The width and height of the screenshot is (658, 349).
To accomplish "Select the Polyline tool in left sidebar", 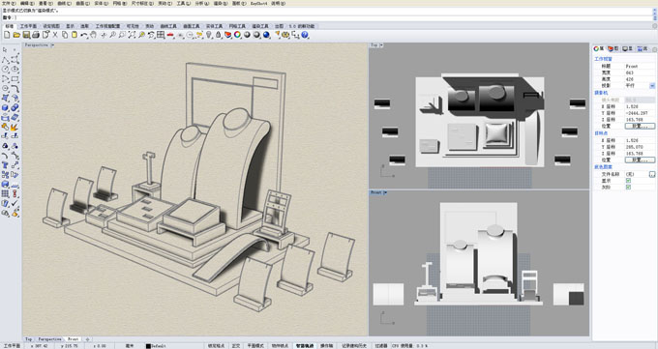I will point(5,60).
